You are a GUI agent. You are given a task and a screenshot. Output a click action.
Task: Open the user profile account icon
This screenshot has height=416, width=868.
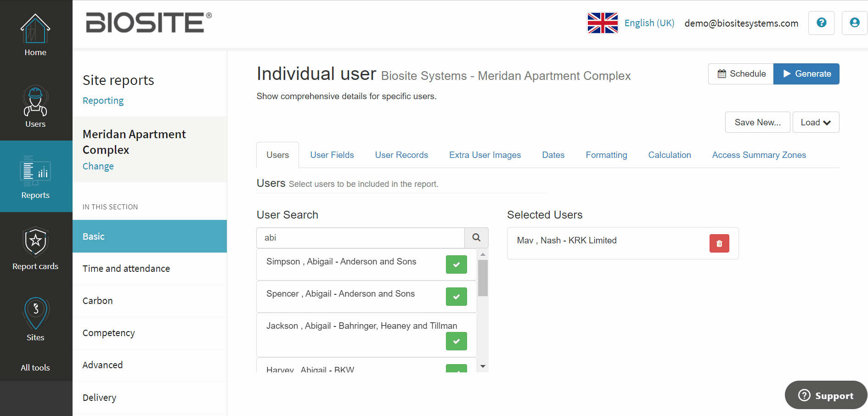tap(854, 22)
